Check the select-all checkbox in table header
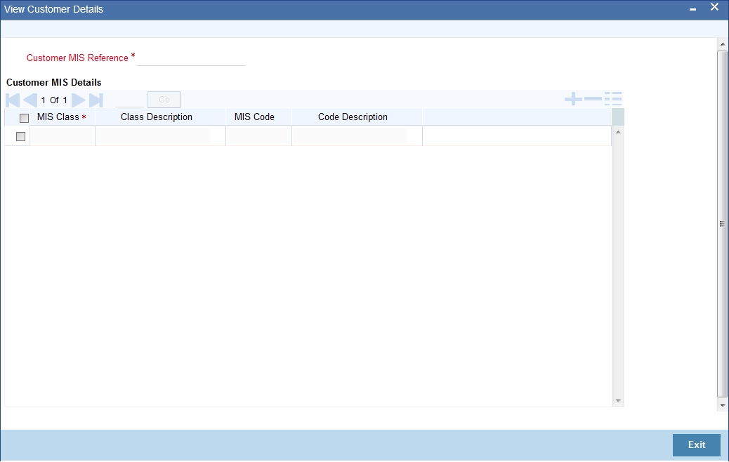729x462 pixels. [x=24, y=118]
